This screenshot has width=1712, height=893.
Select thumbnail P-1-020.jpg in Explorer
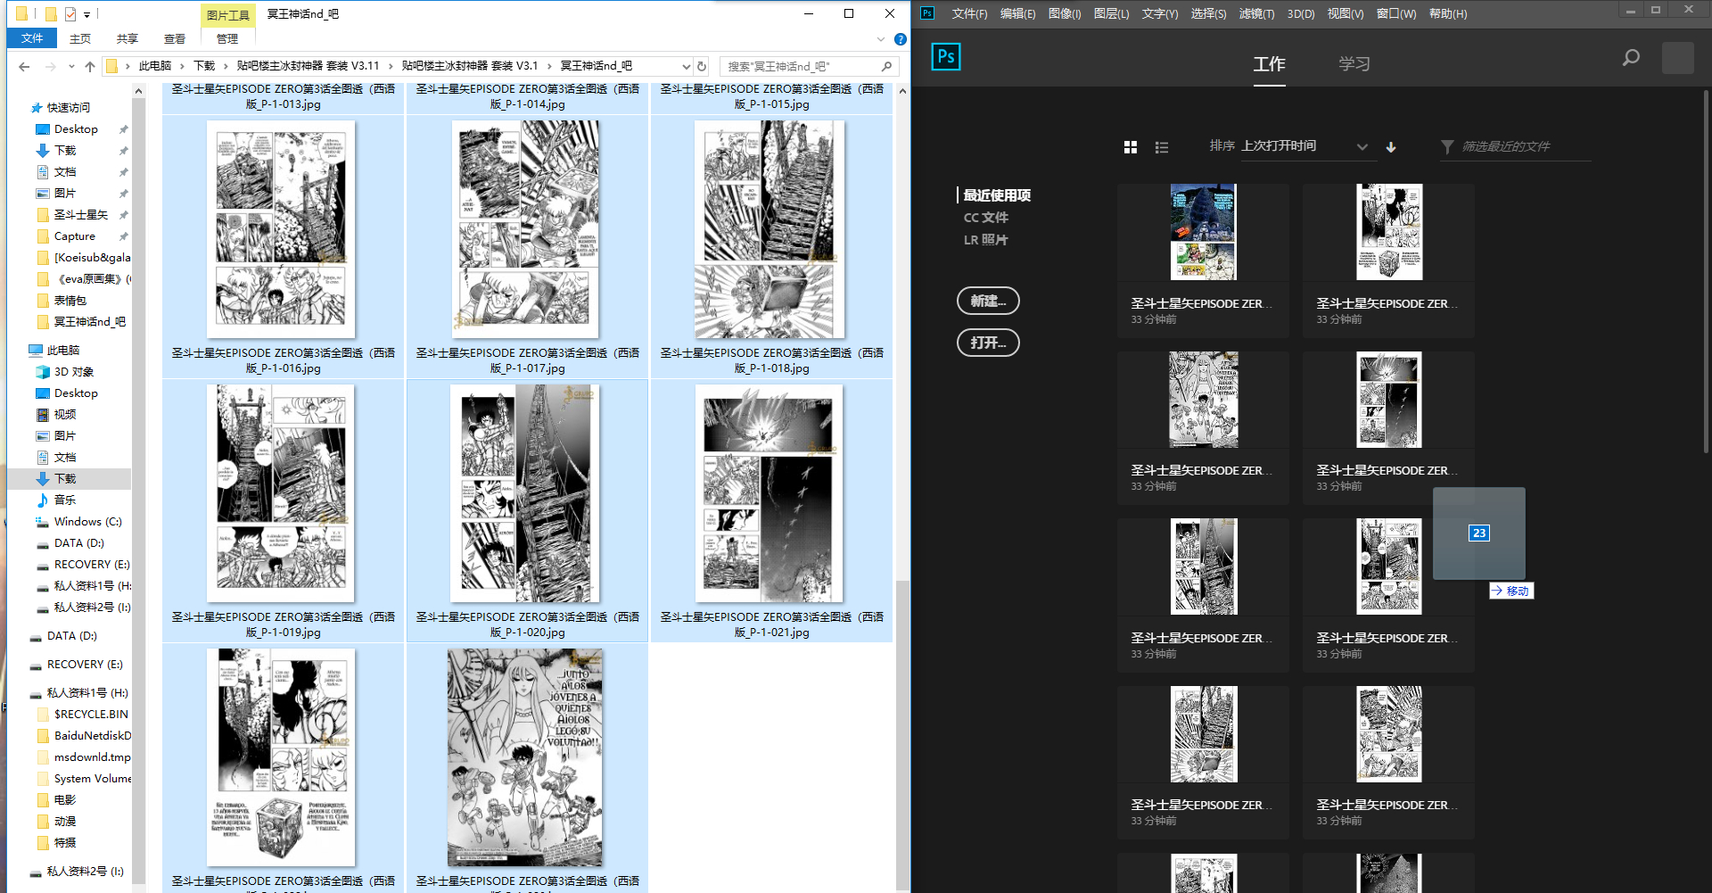point(525,493)
